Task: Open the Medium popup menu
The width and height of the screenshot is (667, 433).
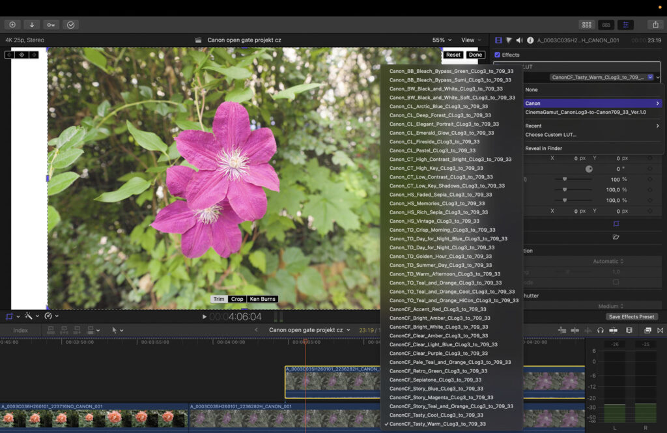Action: pos(611,306)
